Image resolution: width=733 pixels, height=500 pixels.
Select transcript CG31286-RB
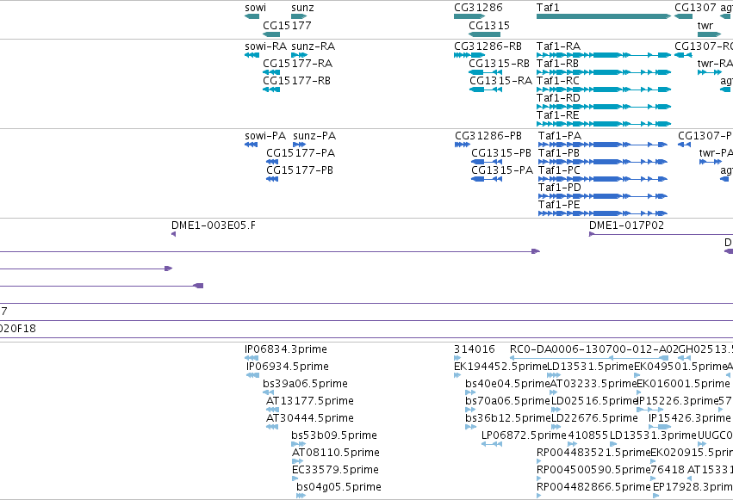pyautogui.click(x=469, y=55)
